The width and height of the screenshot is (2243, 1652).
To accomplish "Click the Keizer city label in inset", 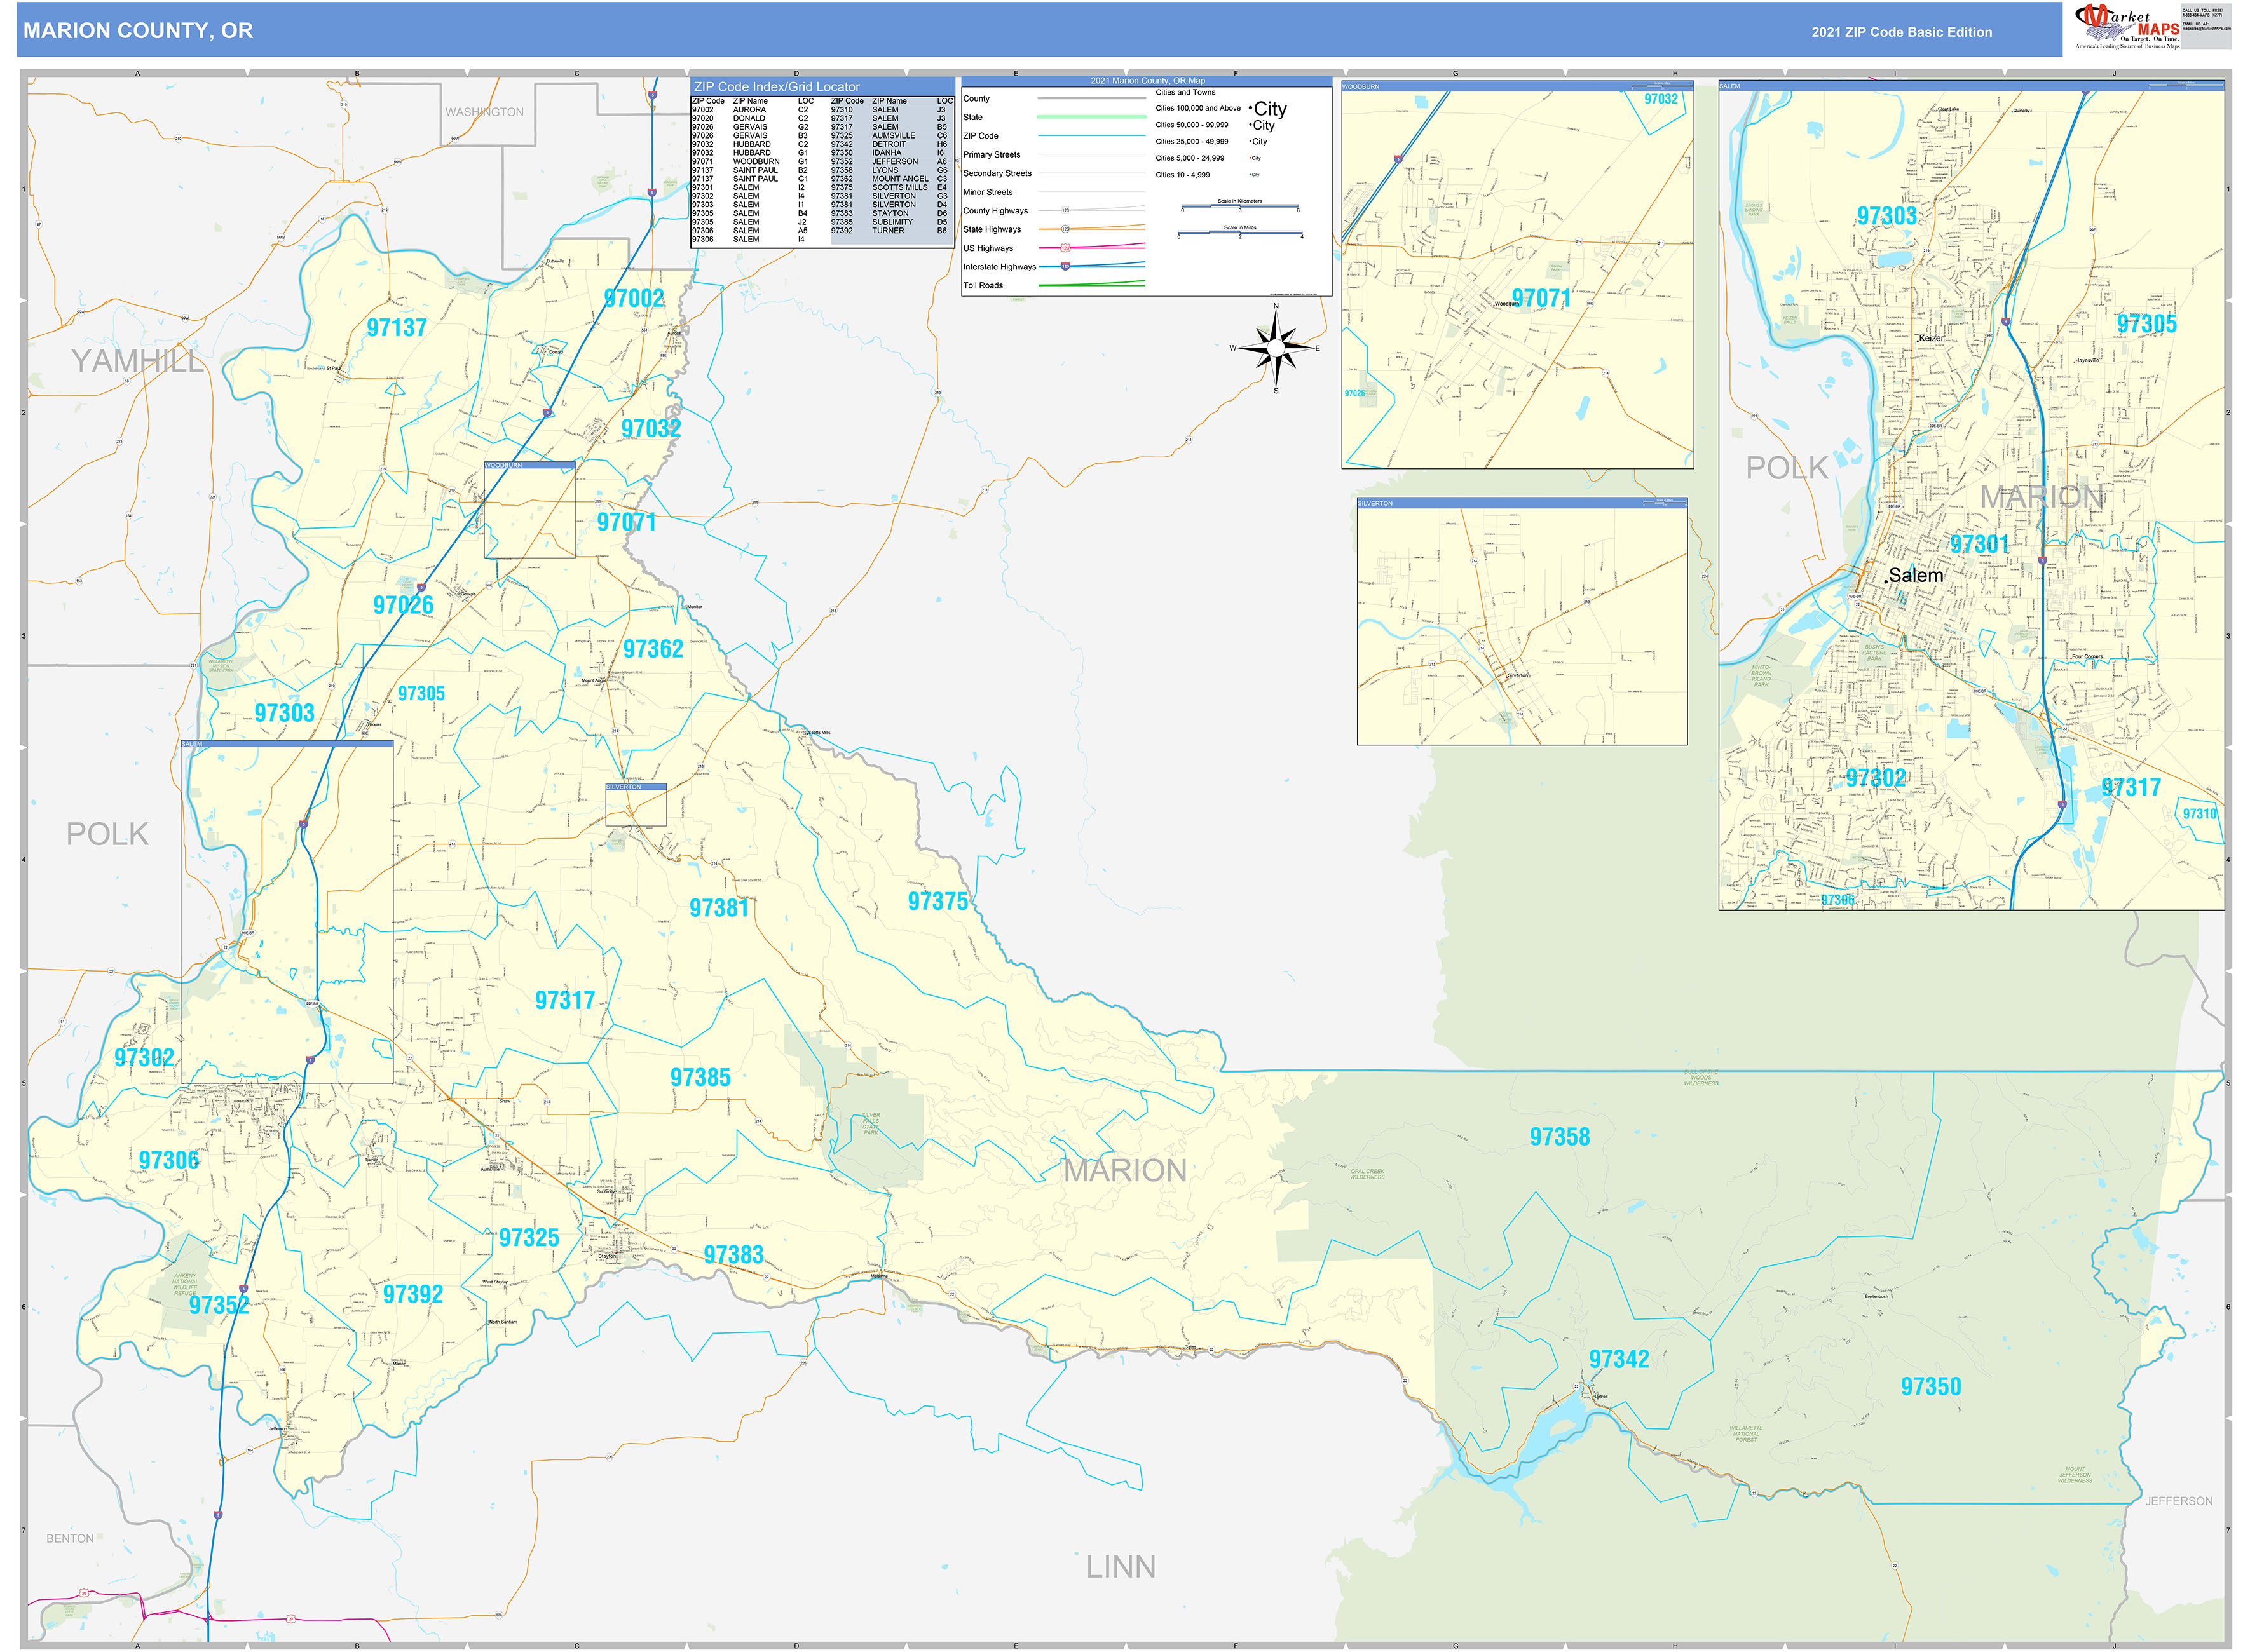I will coord(1930,338).
